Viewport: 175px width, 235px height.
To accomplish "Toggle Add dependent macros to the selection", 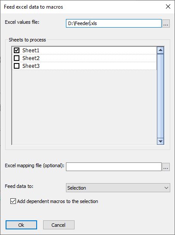I will [x=13, y=201].
